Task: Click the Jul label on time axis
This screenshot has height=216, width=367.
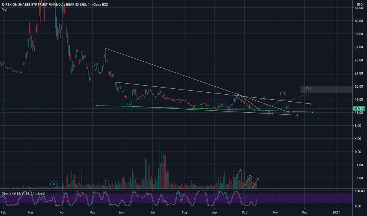Action: tap(153, 212)
